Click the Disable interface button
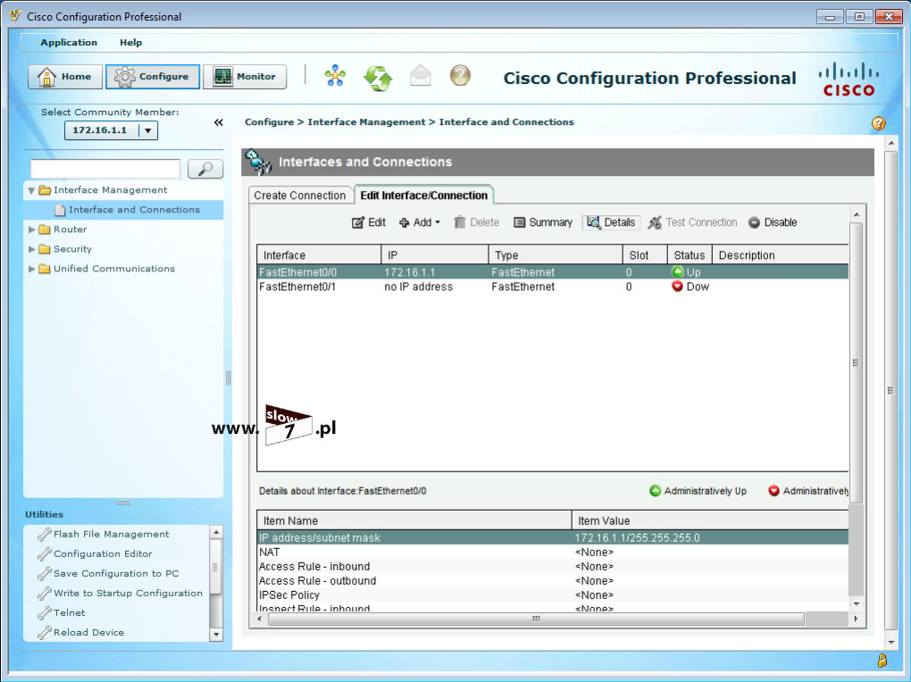Image resolution: width=911 pixels, height=682 pixels. coord(773,222)
